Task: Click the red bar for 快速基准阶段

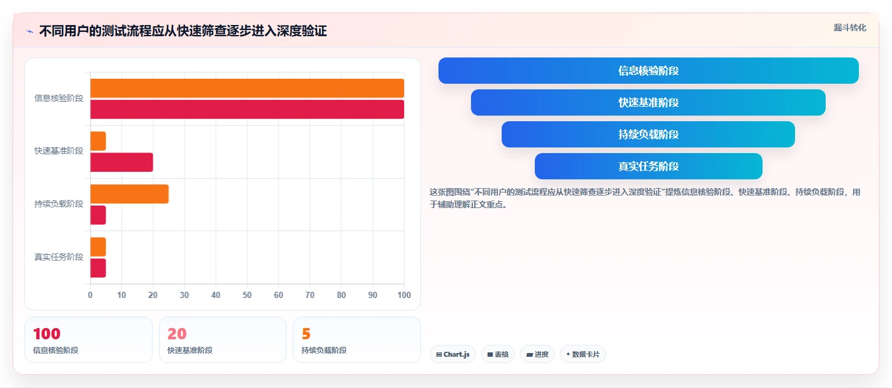Action: pos(121,162)
